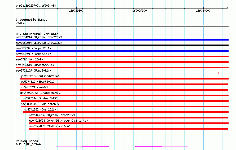Image resolution: width=236 pixels, height=150 pixels.
Task: Open nsv5987021 (Wu2021) variant label
Action: pyautogui.click(x=34, y=87)
